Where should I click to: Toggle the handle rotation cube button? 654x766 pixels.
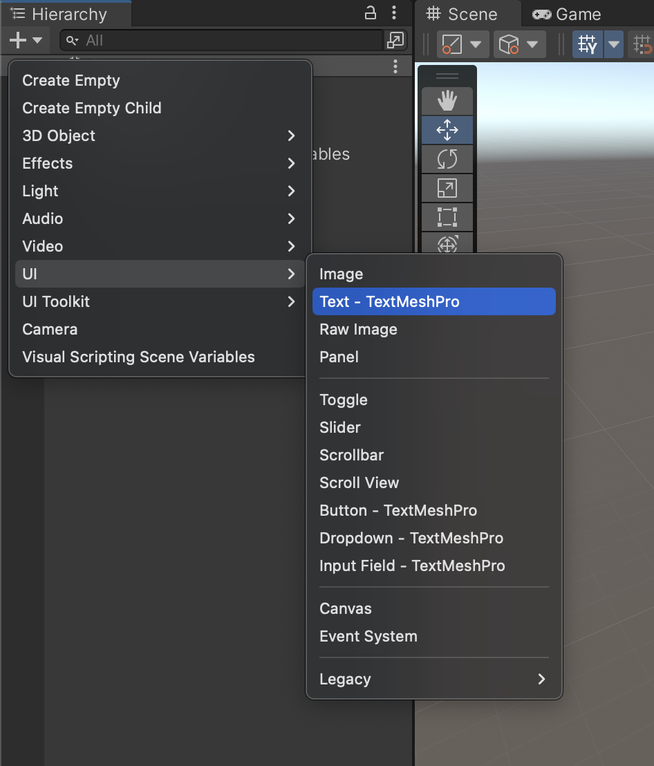(508, 44)
